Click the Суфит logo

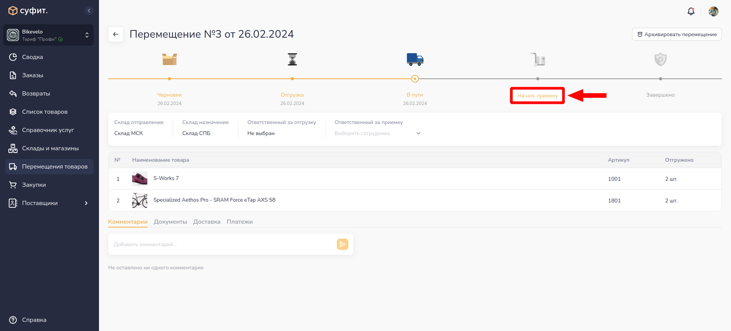tap(28, 11)
